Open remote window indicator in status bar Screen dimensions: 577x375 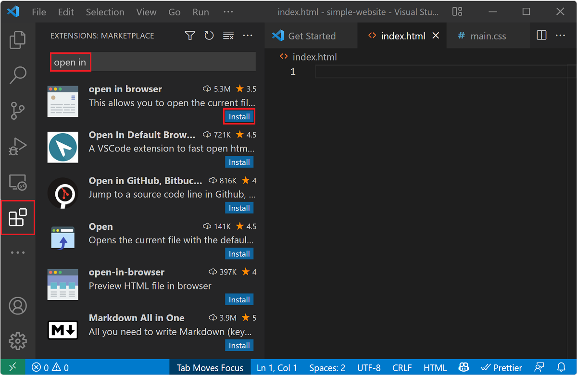coord(13,368)
